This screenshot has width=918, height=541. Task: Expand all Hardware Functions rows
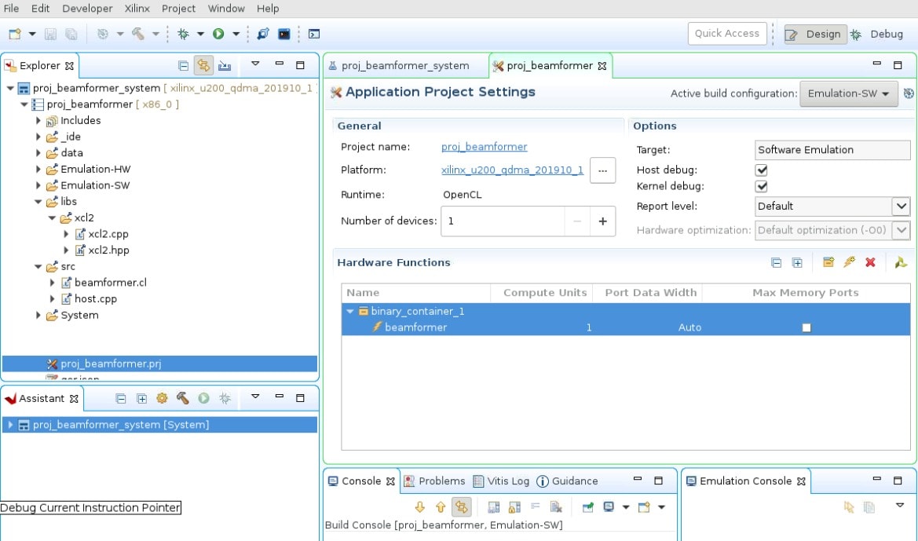pyautogui.click(x=797, y=263)
